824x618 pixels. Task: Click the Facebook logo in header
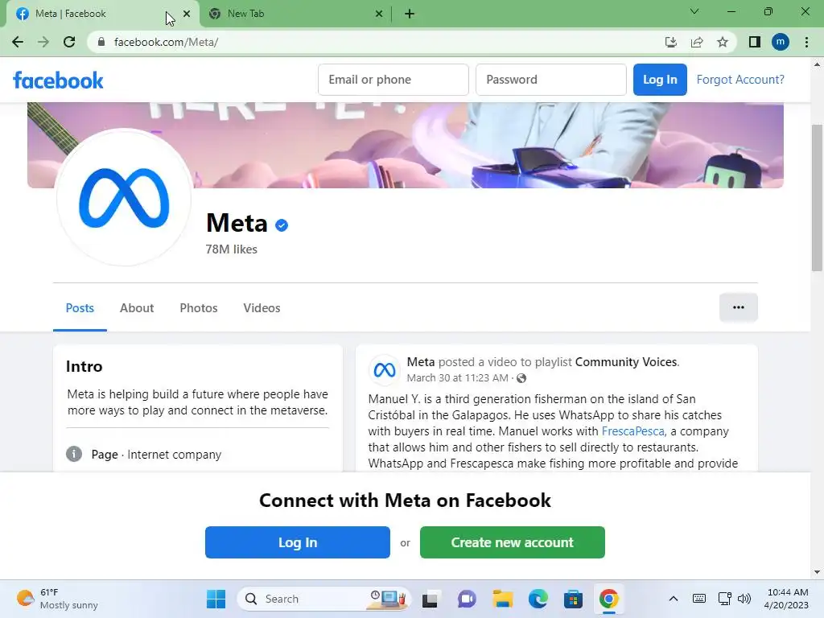coord(58,80)
